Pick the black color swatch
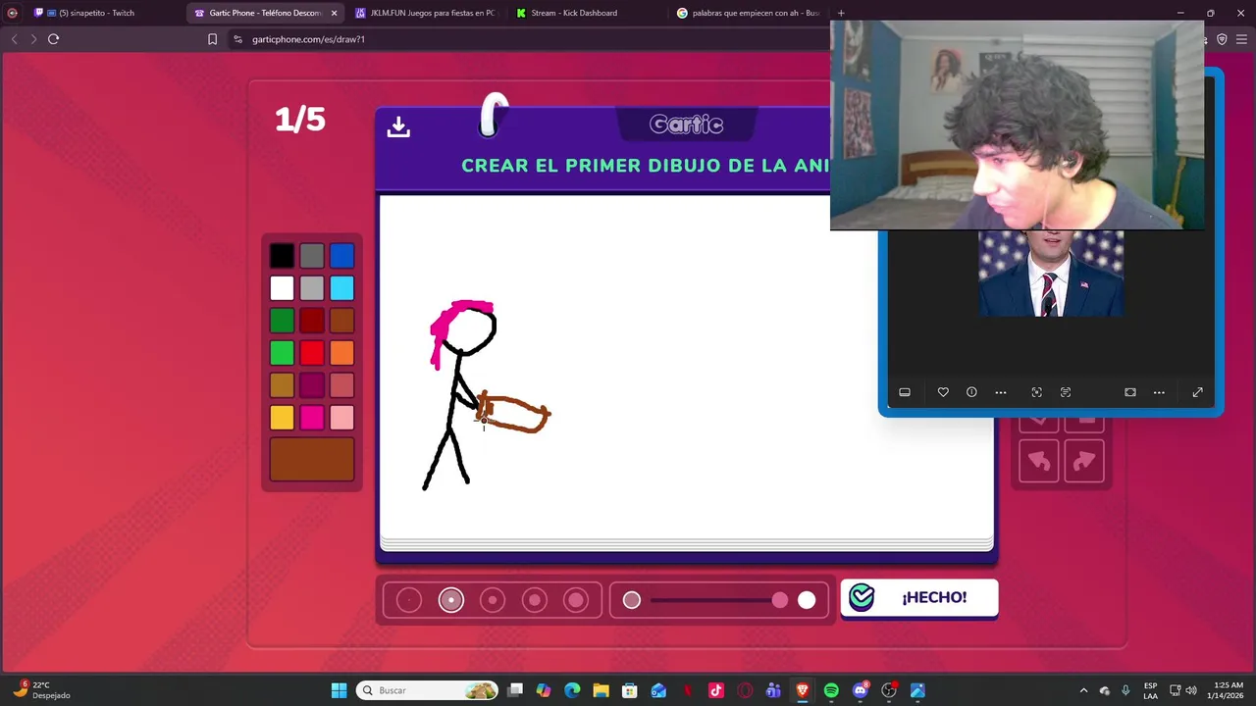 click(x=282, y=256)
